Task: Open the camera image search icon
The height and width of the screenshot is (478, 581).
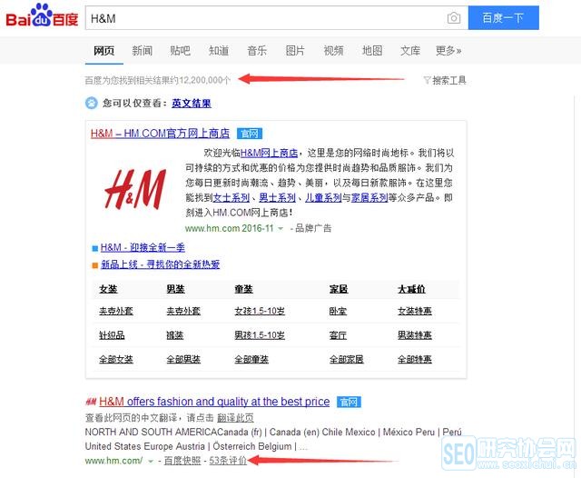Action: coord(454,18)
